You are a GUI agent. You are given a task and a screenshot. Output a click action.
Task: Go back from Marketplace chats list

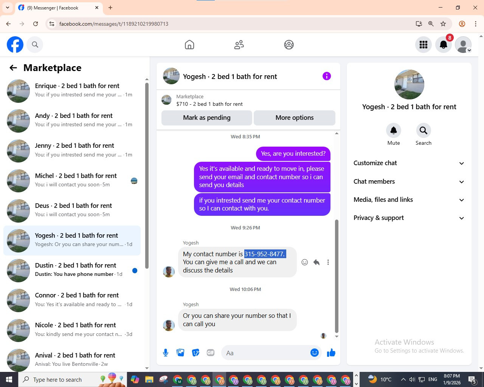click(x=13, y=68)
